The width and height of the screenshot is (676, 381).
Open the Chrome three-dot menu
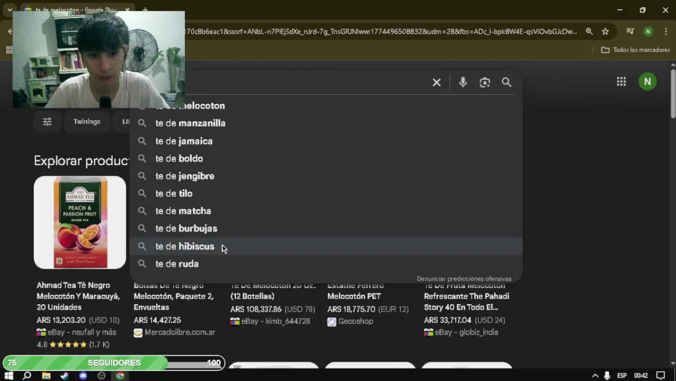coord(665,31)
